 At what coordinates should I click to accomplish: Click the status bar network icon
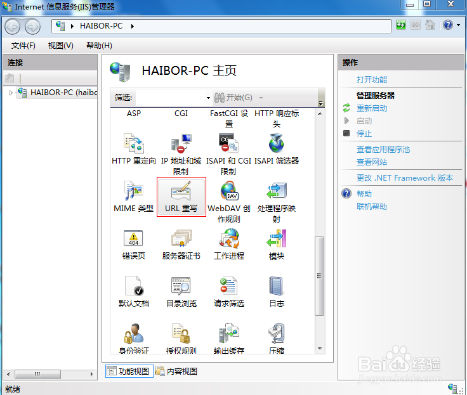coord(452,388)
